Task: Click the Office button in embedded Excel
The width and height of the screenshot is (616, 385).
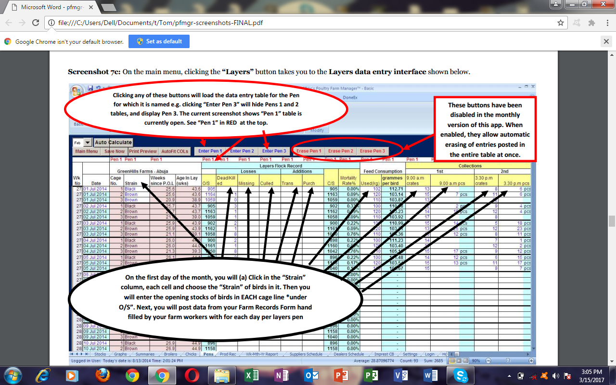Action: (77, 91)
